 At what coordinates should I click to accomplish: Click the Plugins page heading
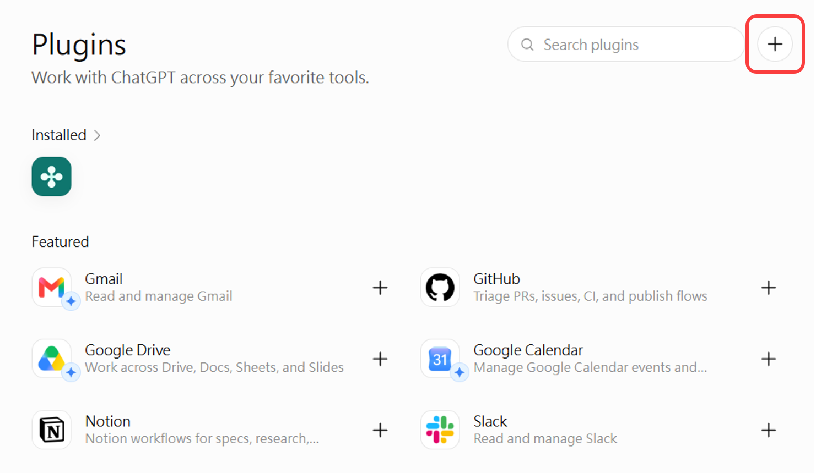[x=79, y=45]
